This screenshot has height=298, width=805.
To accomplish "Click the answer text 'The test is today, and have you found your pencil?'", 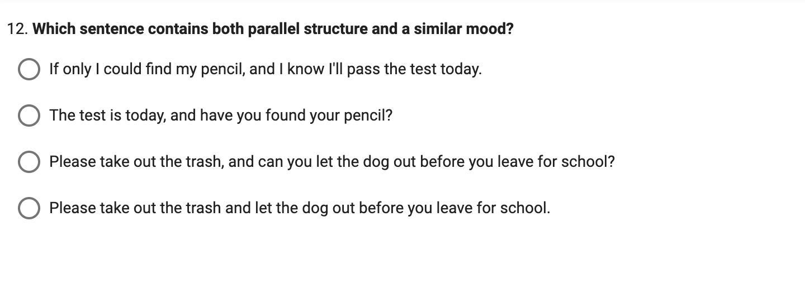I will coord(221,116).
